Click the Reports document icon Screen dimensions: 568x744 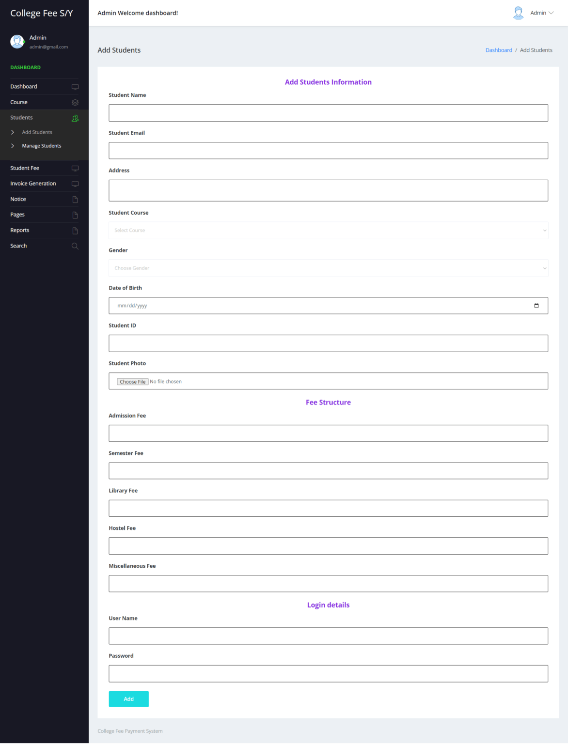(x=75, y=231)
